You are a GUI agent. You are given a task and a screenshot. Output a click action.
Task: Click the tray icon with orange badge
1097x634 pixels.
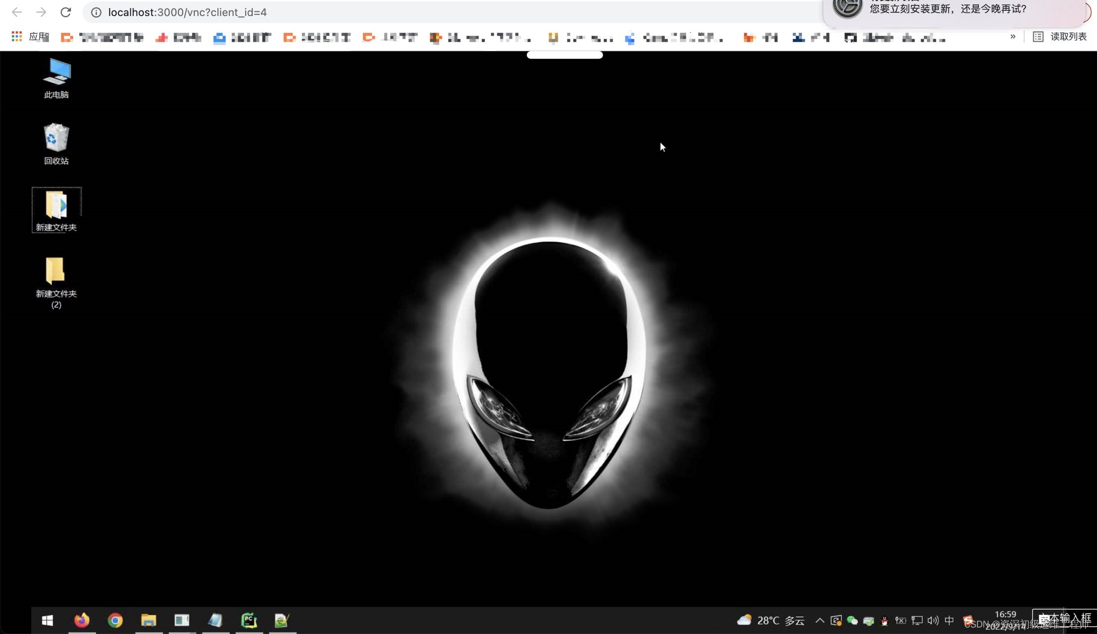pos(836,621)
